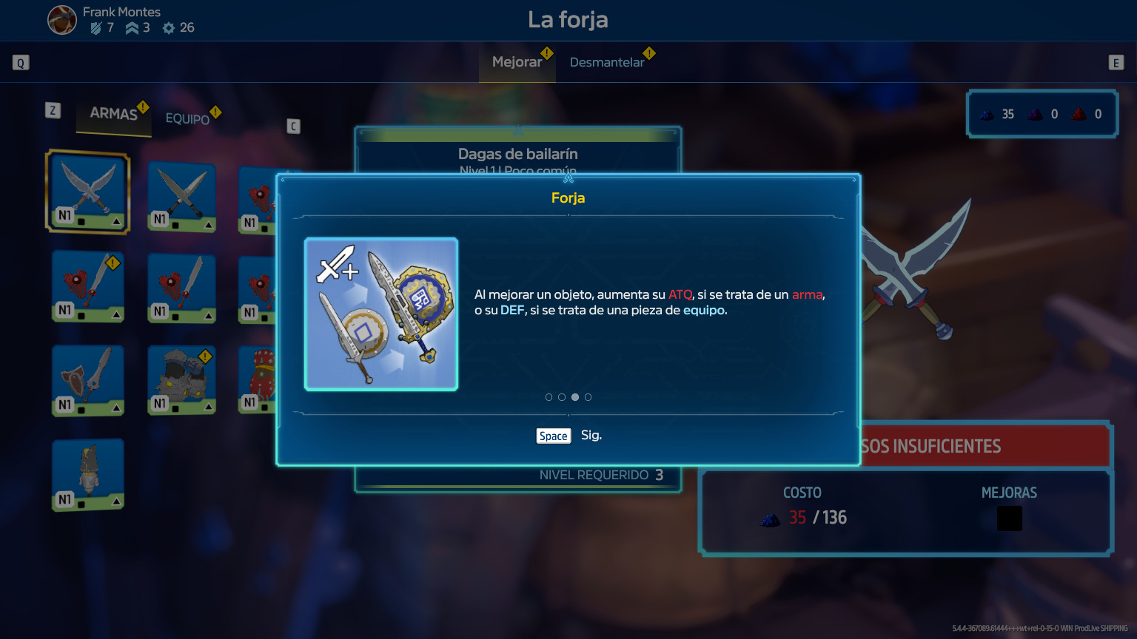1137x639 pixels.
Task: Click the Q previous-tab key hint
Action: pyautogui.click(x=21, y=63)
